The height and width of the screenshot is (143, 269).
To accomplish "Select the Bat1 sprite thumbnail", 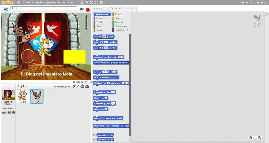I will [x=37, y=97].
